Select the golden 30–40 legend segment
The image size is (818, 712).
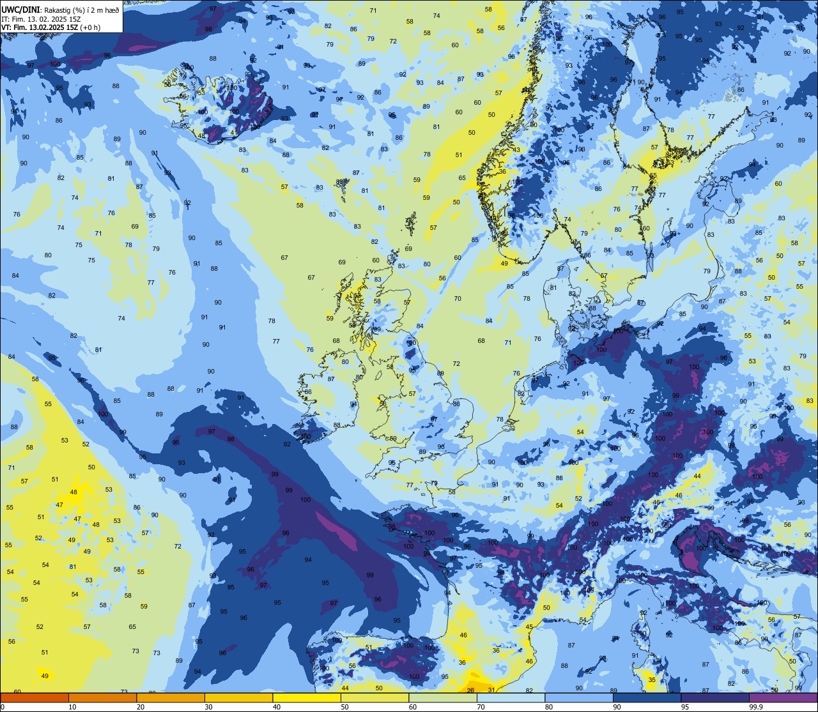pyautogui.click(x=238, y=697)
